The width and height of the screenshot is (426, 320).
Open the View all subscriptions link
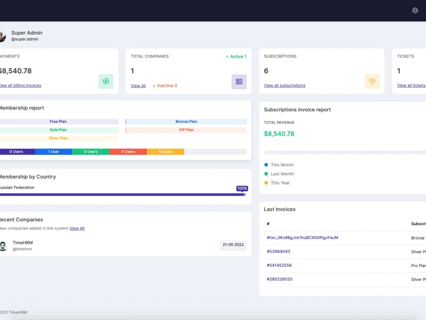(x=285, y=85)
